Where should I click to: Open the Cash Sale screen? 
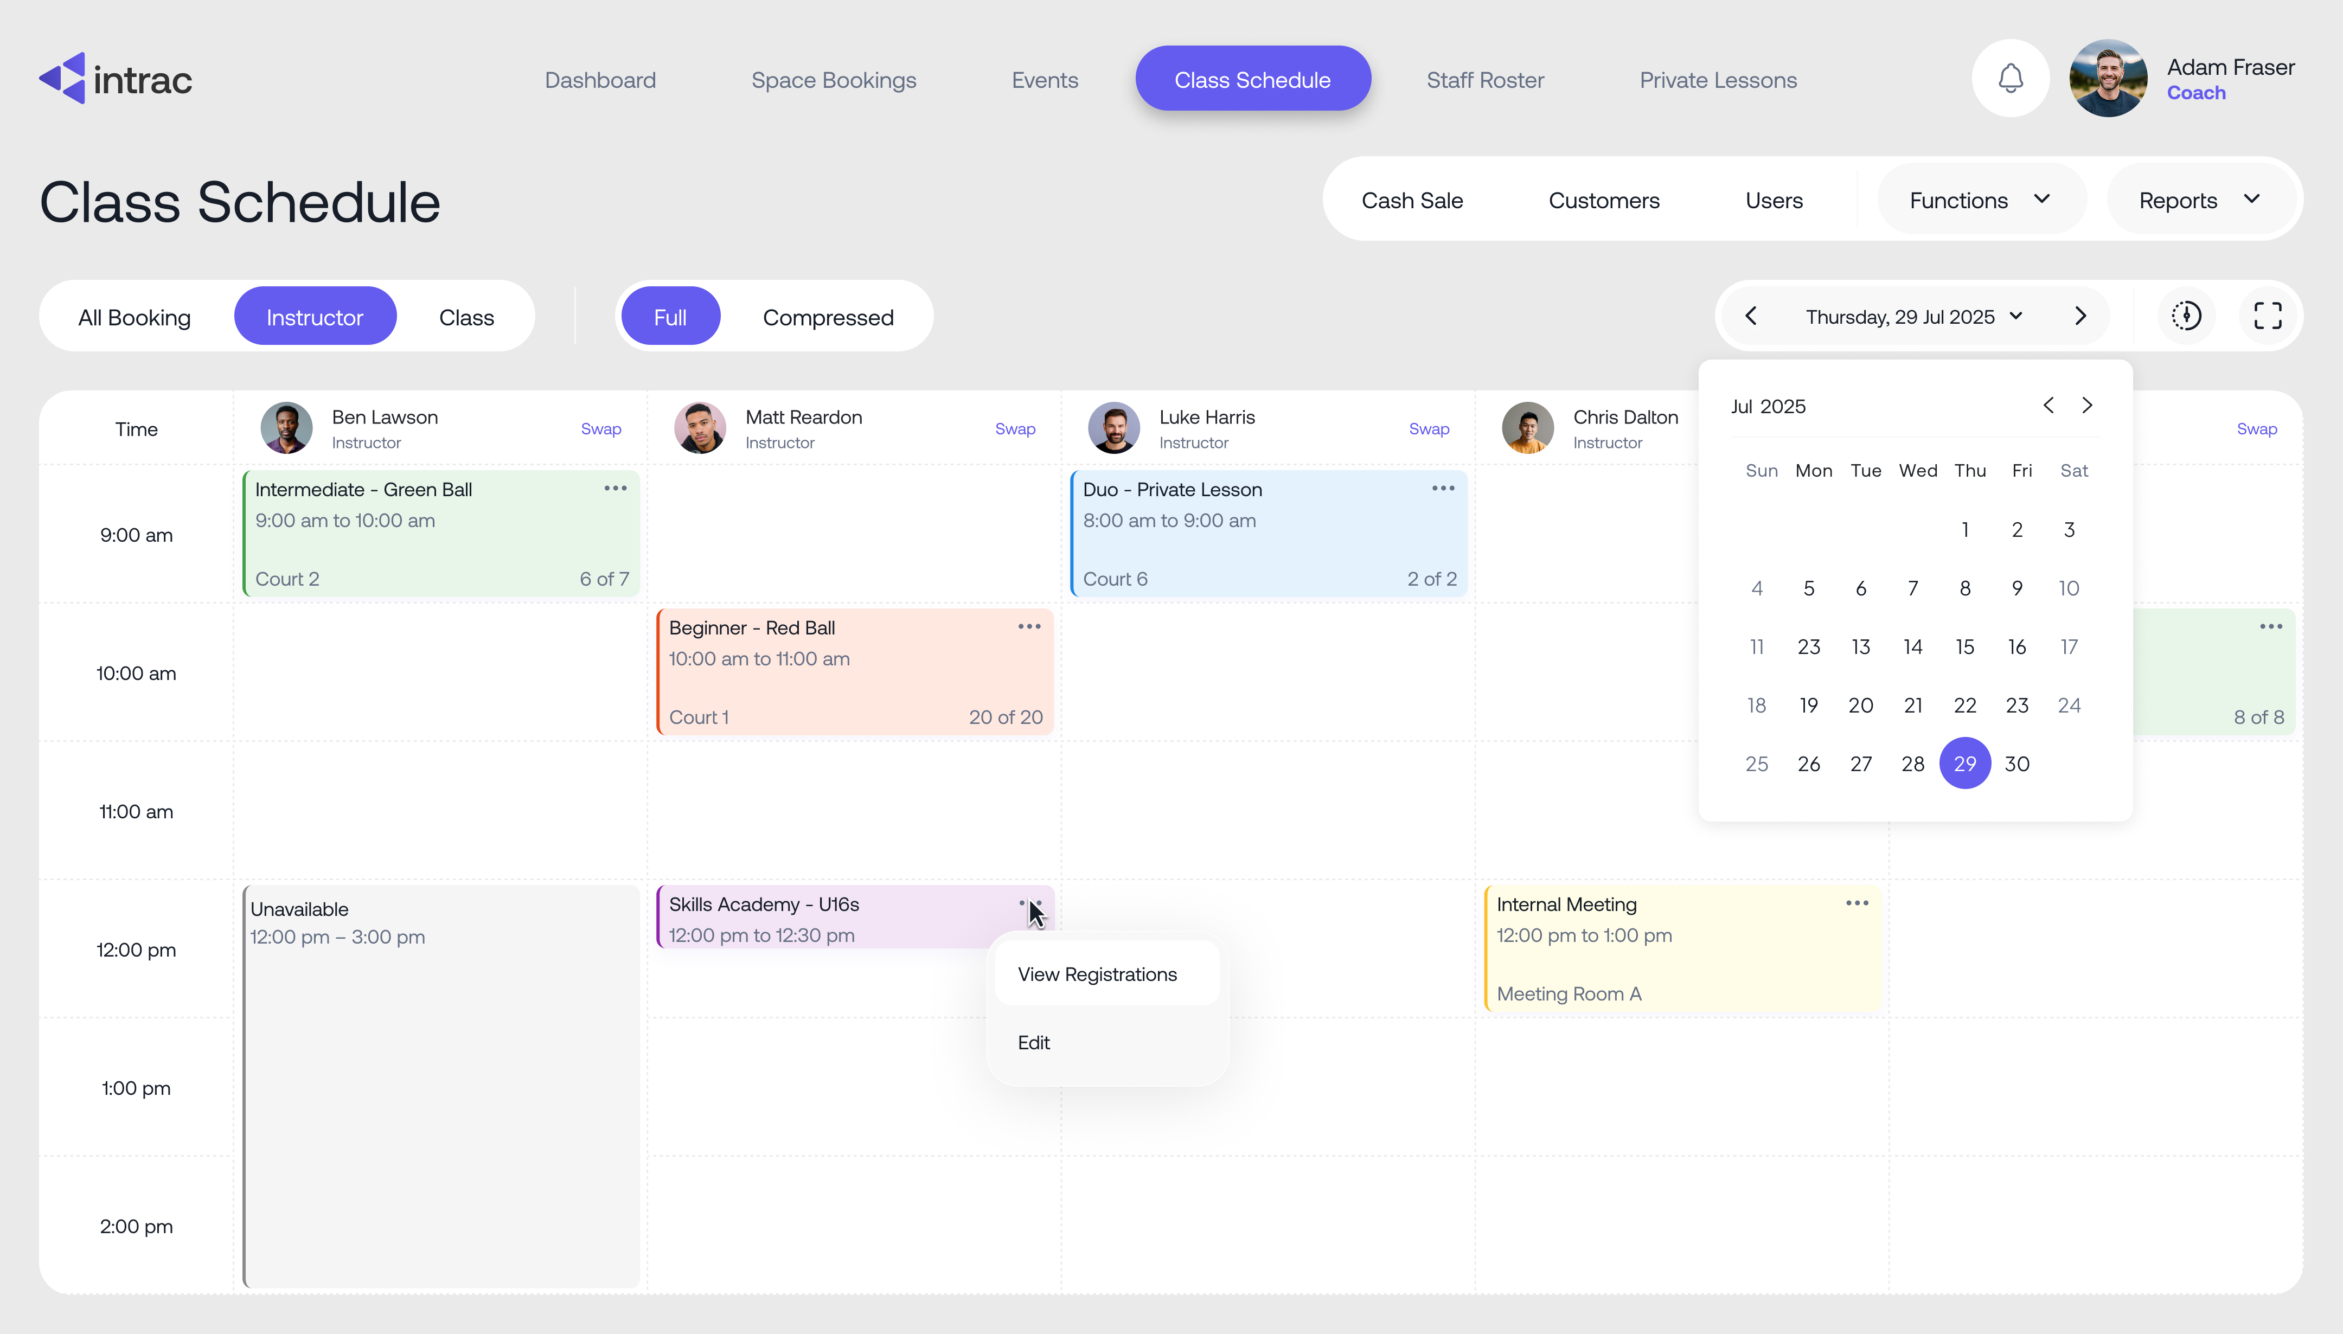point(1412,200)
